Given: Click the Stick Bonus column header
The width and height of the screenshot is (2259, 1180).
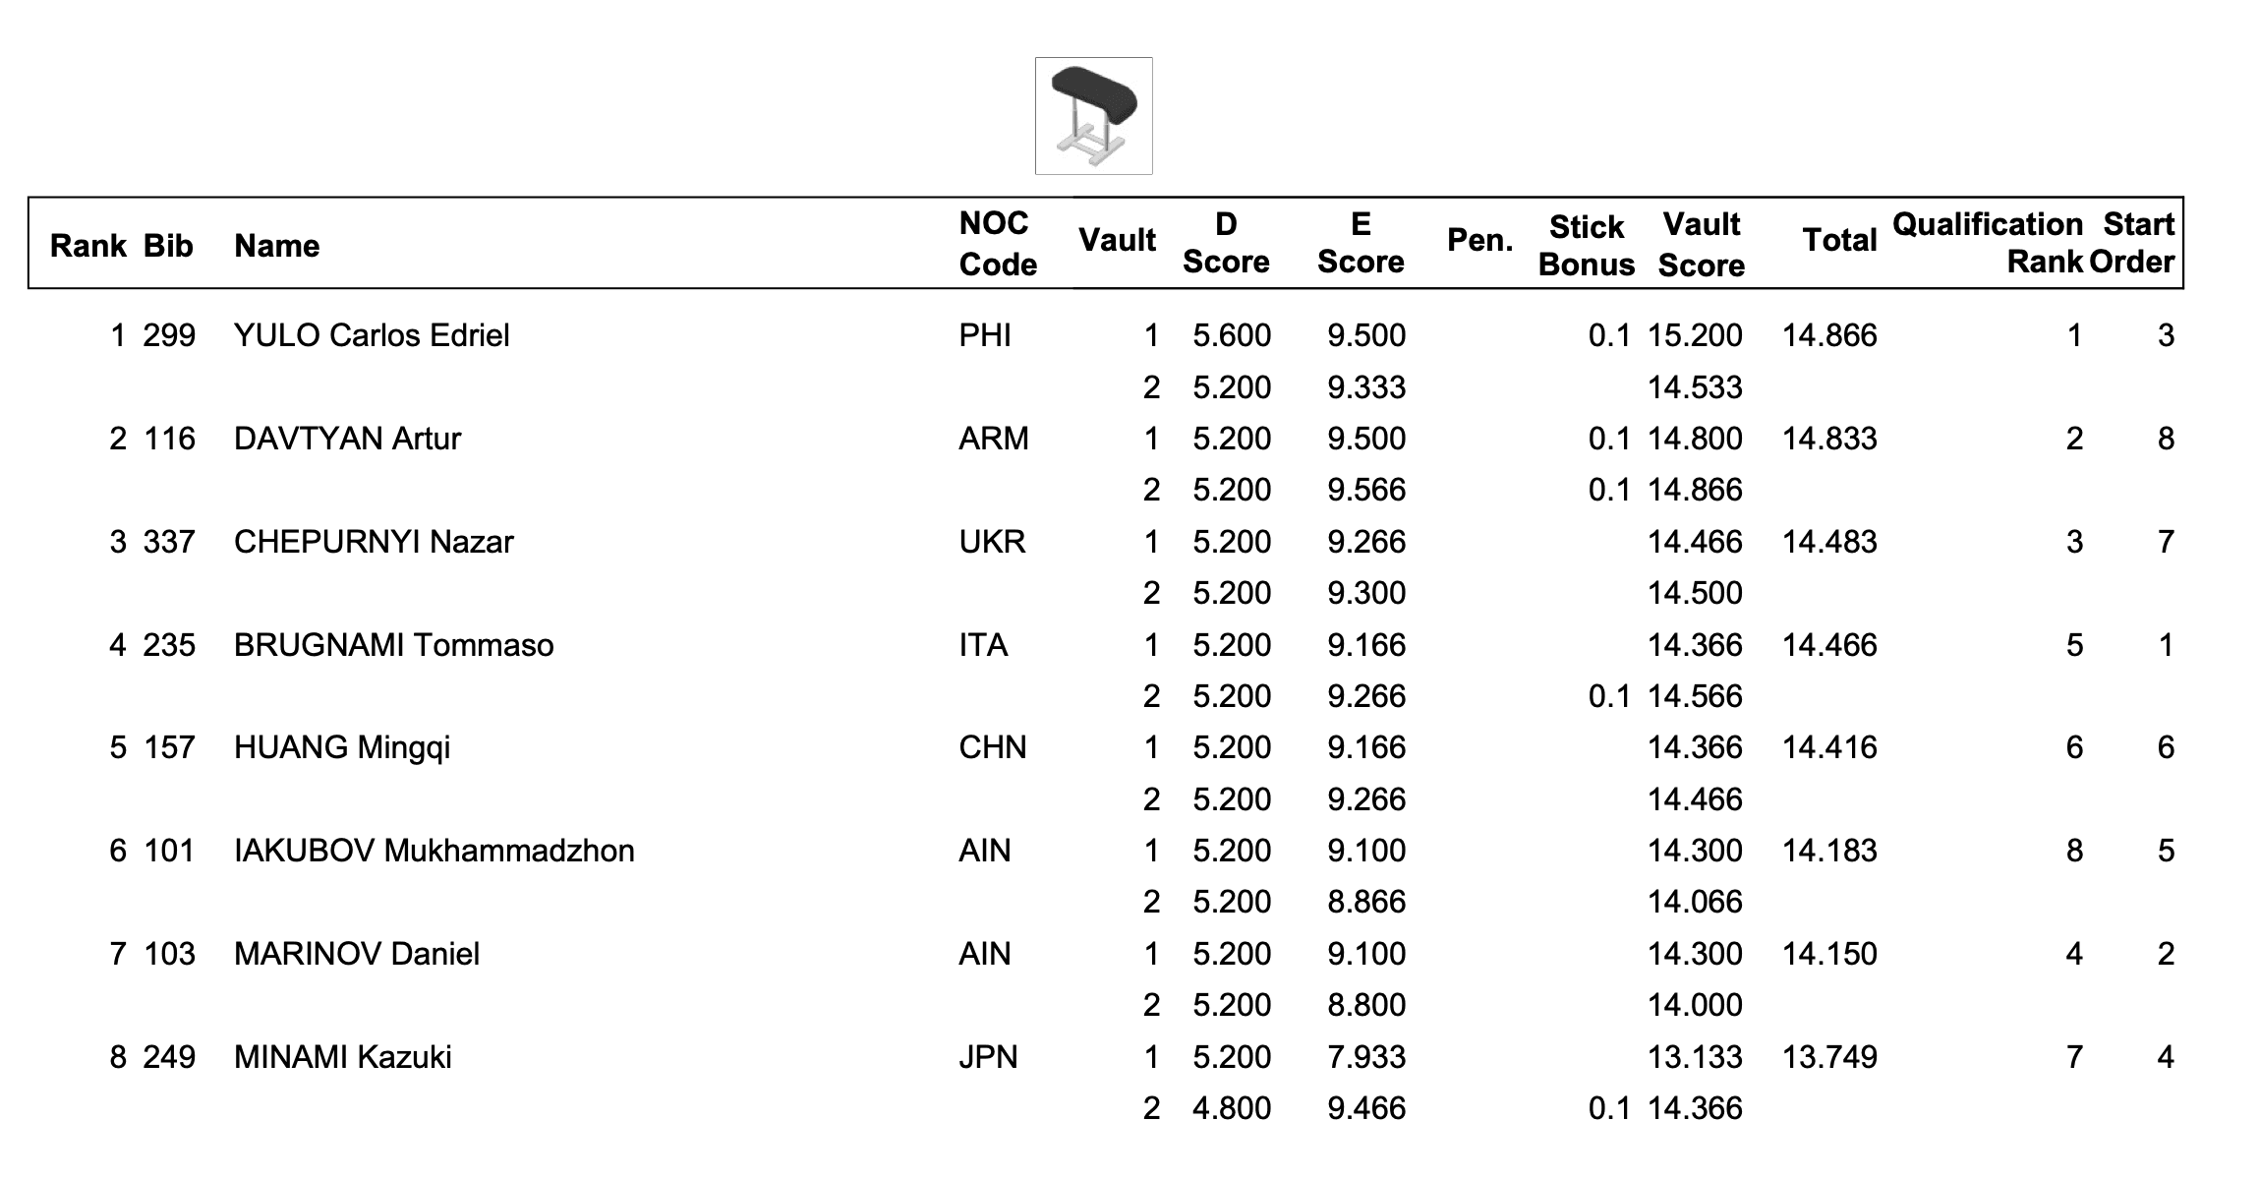Looking at the screenshot, I should 1586,246.
